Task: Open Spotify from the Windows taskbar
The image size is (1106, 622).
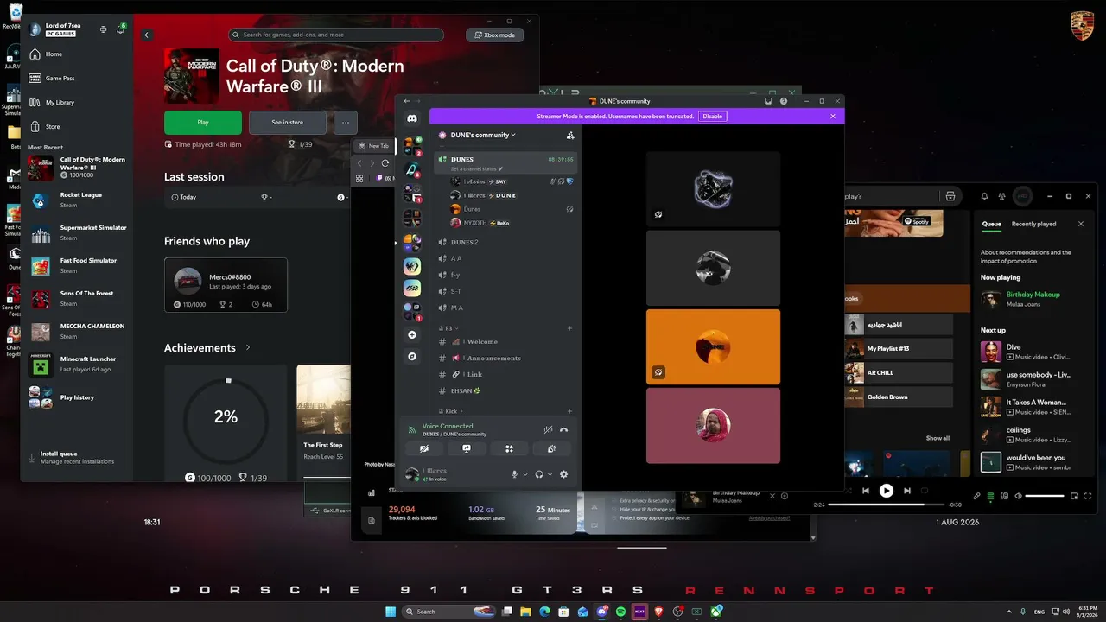Action: tap(620, 612)
